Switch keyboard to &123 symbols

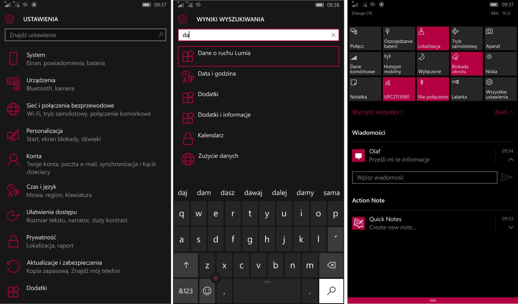[x=186, y=291]
